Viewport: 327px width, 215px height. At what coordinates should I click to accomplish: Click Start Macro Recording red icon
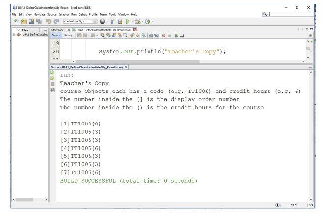pos(164,36)
